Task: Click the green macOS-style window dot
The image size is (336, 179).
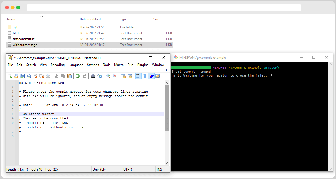Action: [18, 8]
